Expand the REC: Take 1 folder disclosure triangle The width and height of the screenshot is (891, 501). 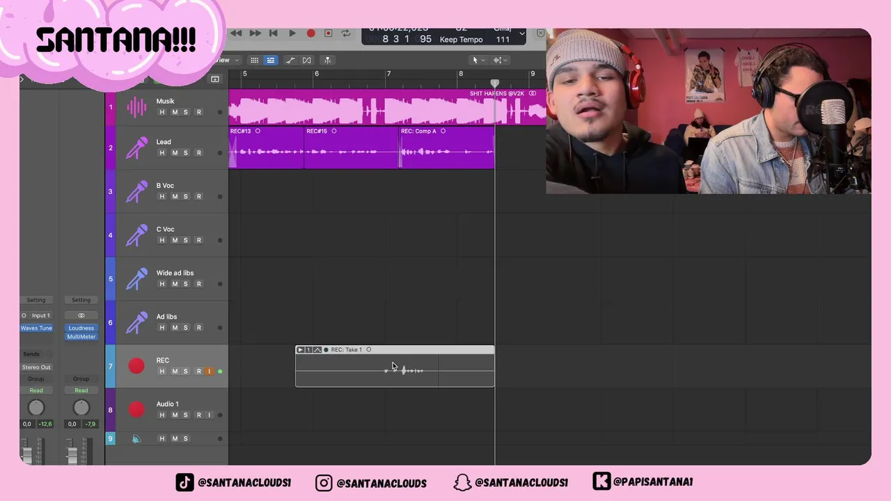pyautogui.click(x=300, y=350)
